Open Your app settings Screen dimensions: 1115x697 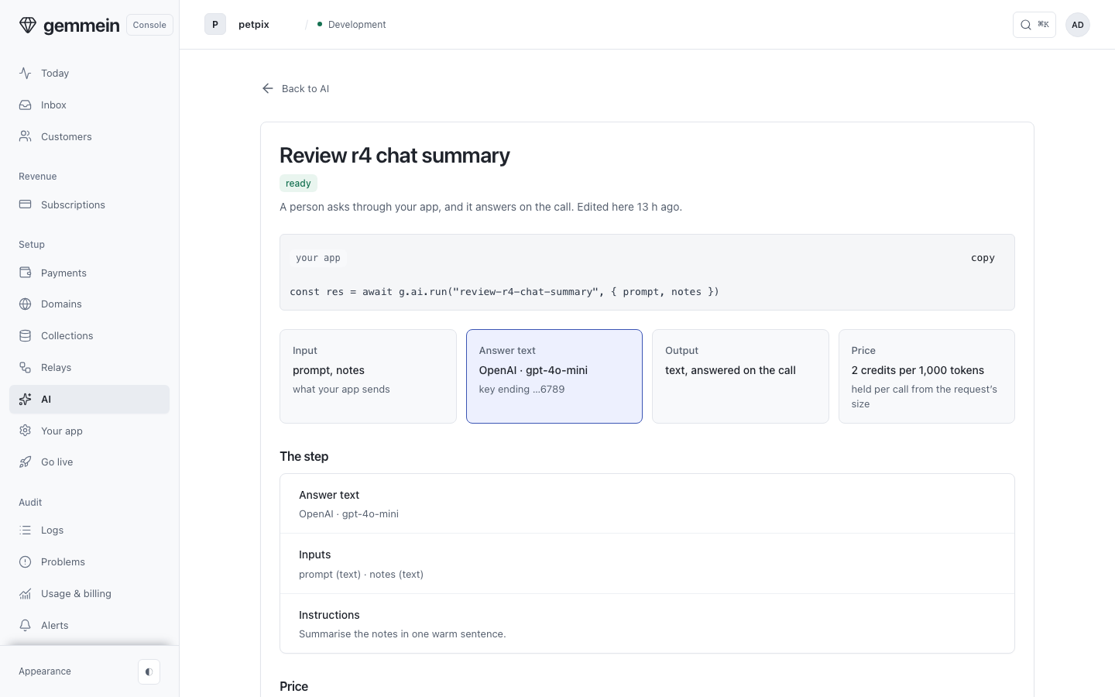89,431
